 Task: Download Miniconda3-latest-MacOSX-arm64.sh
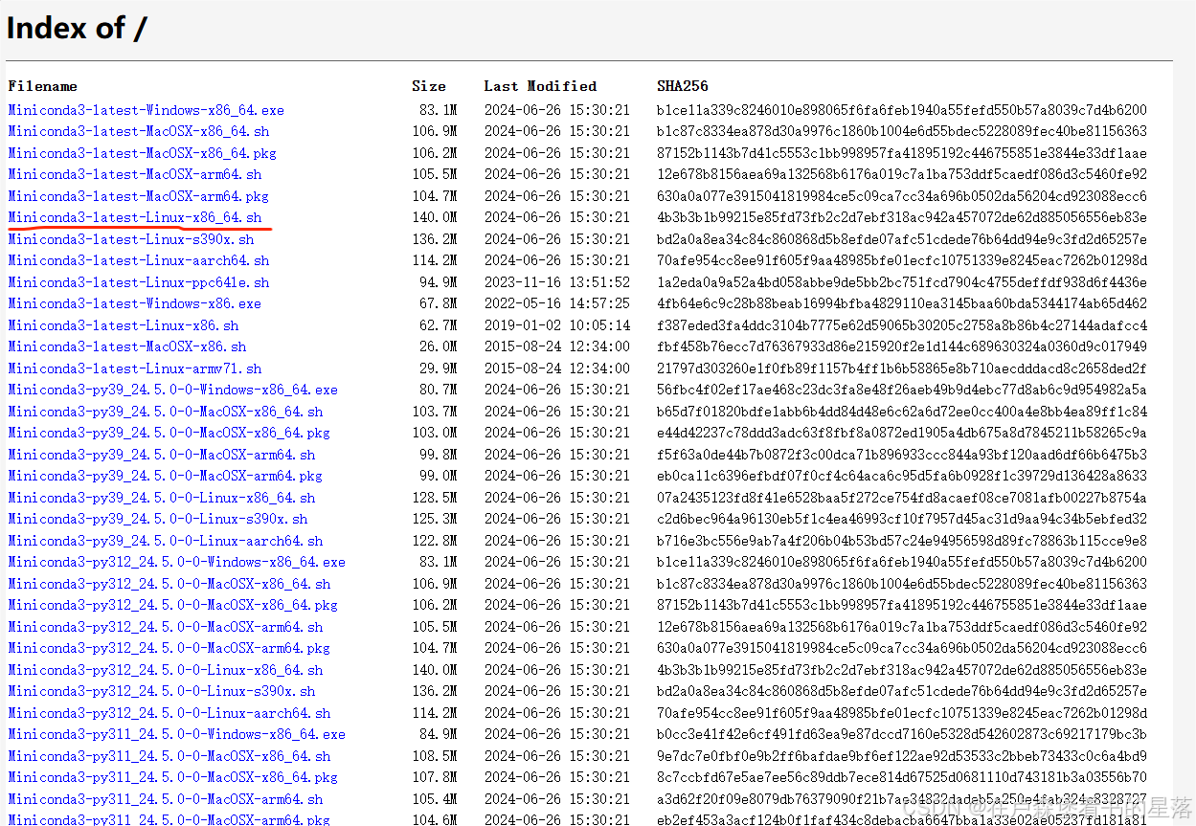tap(135, 174)
